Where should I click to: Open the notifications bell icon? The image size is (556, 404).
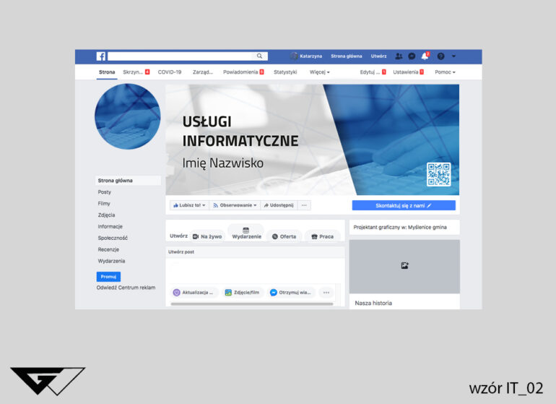(x=425, y=56)
